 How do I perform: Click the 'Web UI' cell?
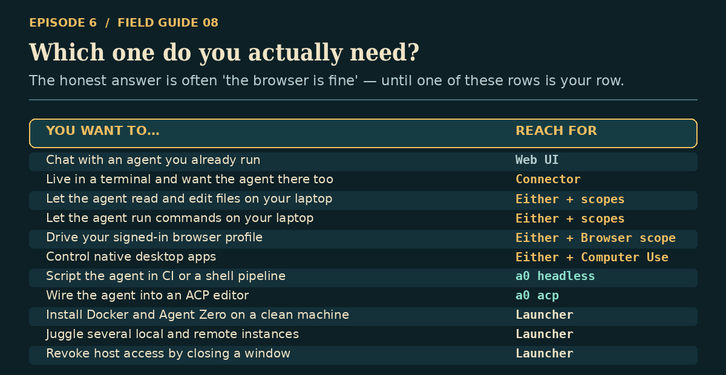coord(537,160)
